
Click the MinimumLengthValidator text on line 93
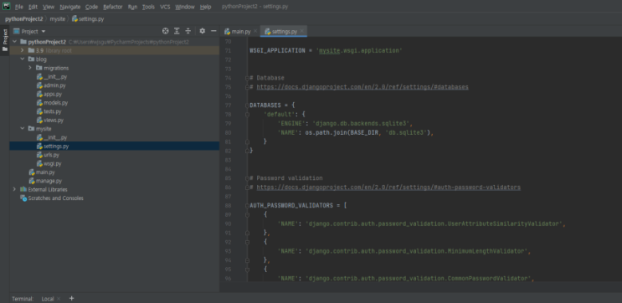tap(486, 251)
